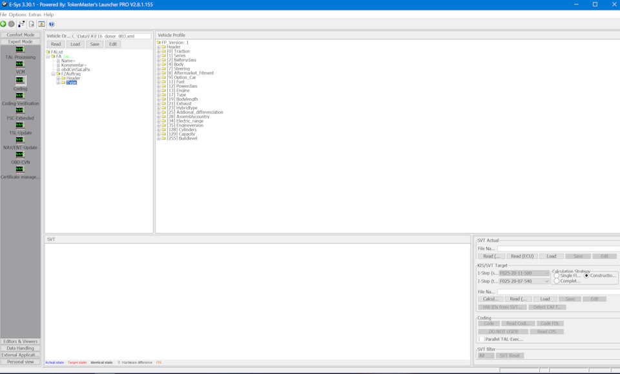Click the Kommentar document icon
Viewport: 620px width, 374px height.
click(59, 65)
